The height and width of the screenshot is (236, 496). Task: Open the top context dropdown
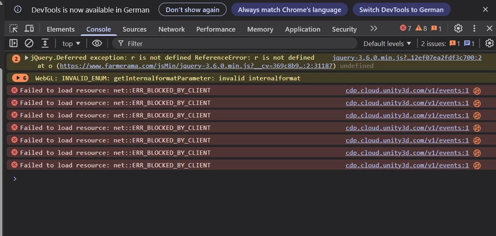click(71, 43)
